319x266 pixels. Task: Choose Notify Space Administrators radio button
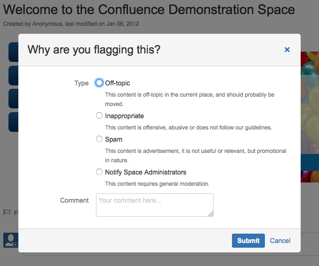coord(99,172)
